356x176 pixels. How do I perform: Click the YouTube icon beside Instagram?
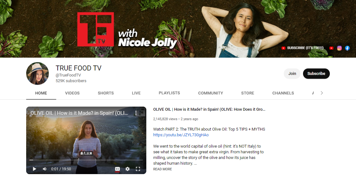pyautogui.click(x=331, y=48)
